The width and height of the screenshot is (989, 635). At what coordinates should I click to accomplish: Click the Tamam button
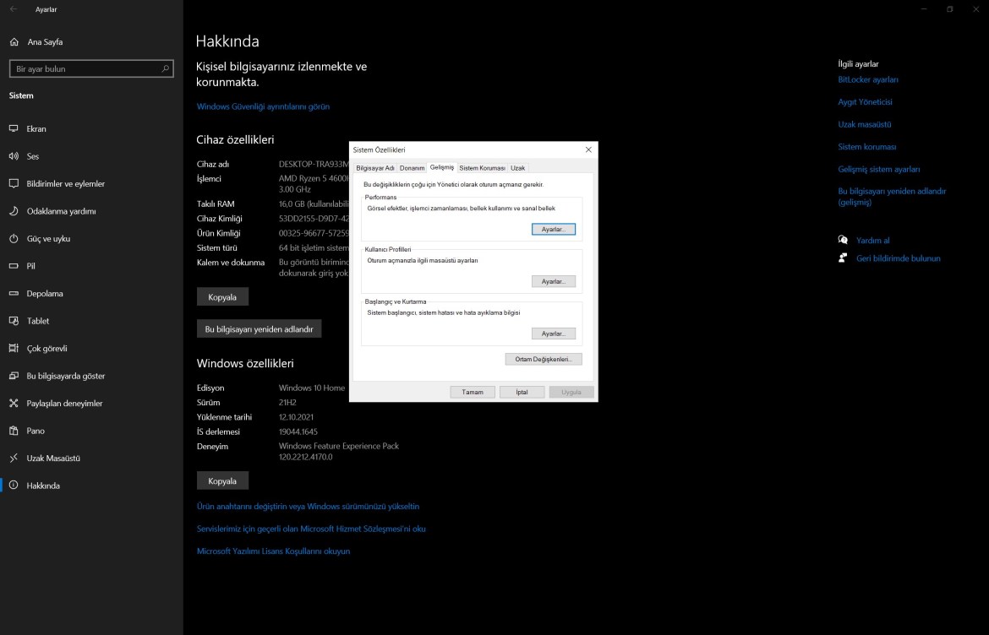[x=472, y=391]
